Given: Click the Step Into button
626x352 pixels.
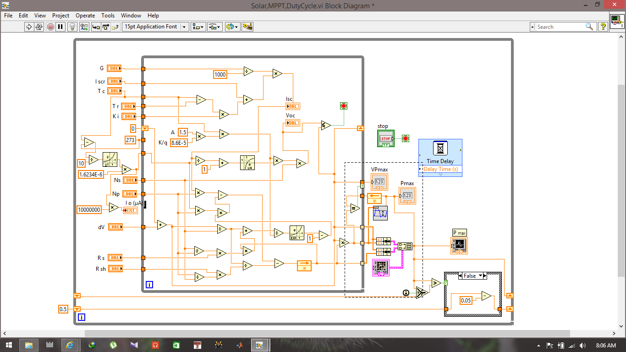Looking at the screenshot, I should coord(96,27).
